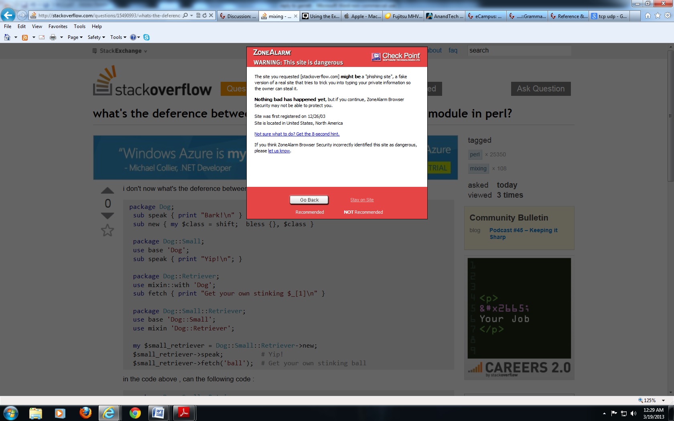Open Windows Media Player from taskbar
Image resolution: width=674 pixels, height=421 pixels.
click(60, 413)
